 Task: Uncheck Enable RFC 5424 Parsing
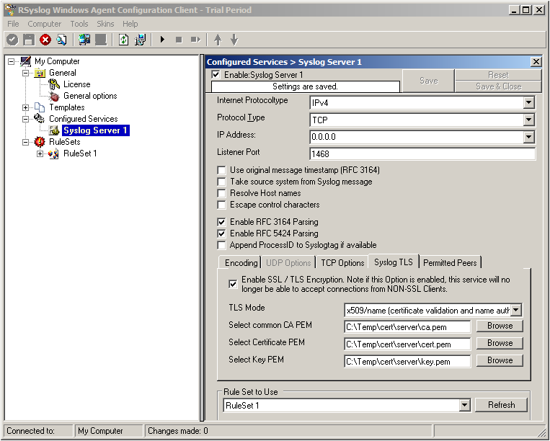click(x=221, y=233)
